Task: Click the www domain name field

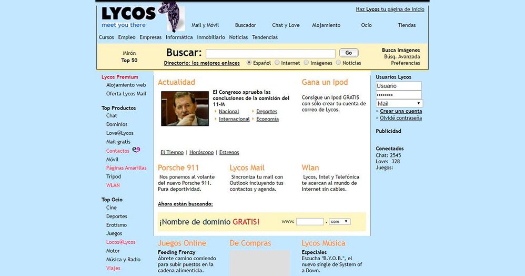Action: tap(310, 222)
